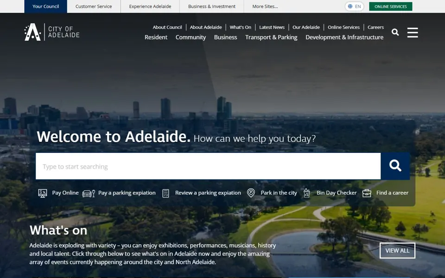This screenshot has width=445, height=278.
Task: Open the Resident menu
Action: tap(156, 37)
